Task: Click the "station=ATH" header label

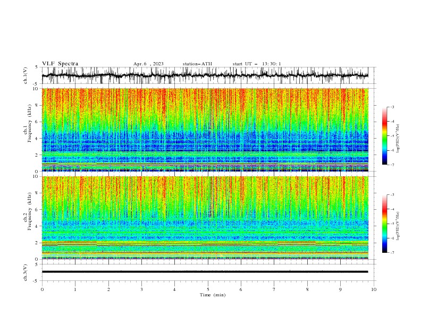Action: [x=197, y=64]
